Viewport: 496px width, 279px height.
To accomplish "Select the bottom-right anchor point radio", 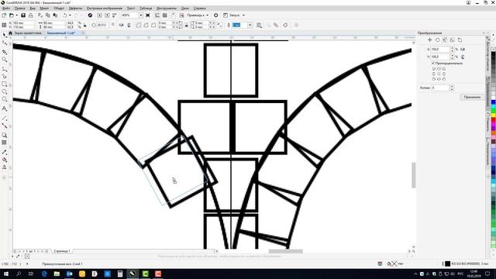I will 444,79.
